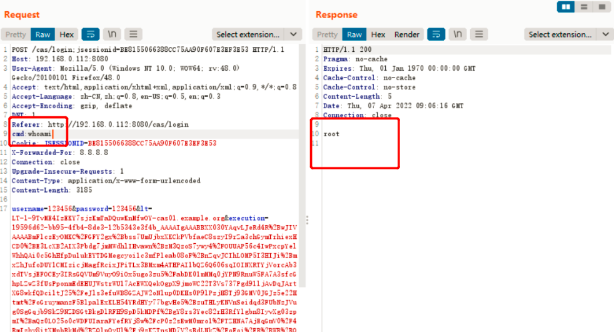Switch Request view to Pretty tab
The height and width of the screenshot is (332, 614).
pyautogui.click(x=16, y=34)
